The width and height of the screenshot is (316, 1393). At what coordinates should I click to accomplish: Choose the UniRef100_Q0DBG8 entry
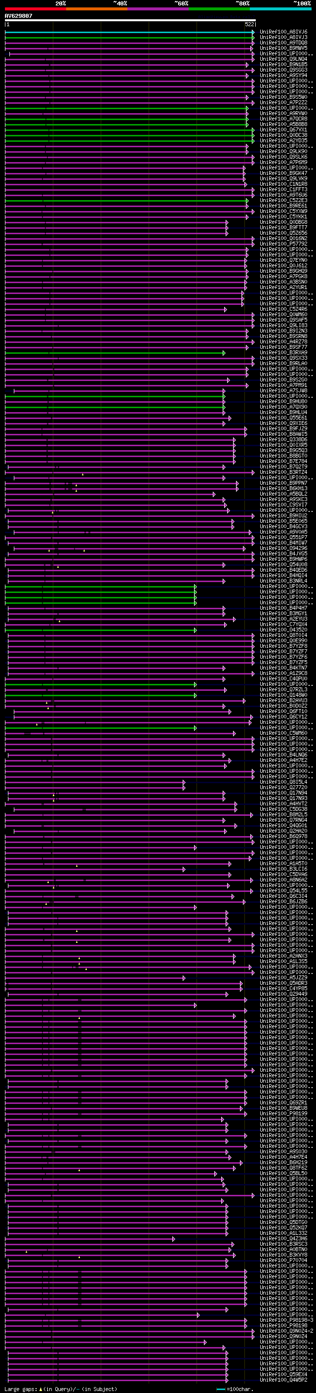click(x=283, y=222)
